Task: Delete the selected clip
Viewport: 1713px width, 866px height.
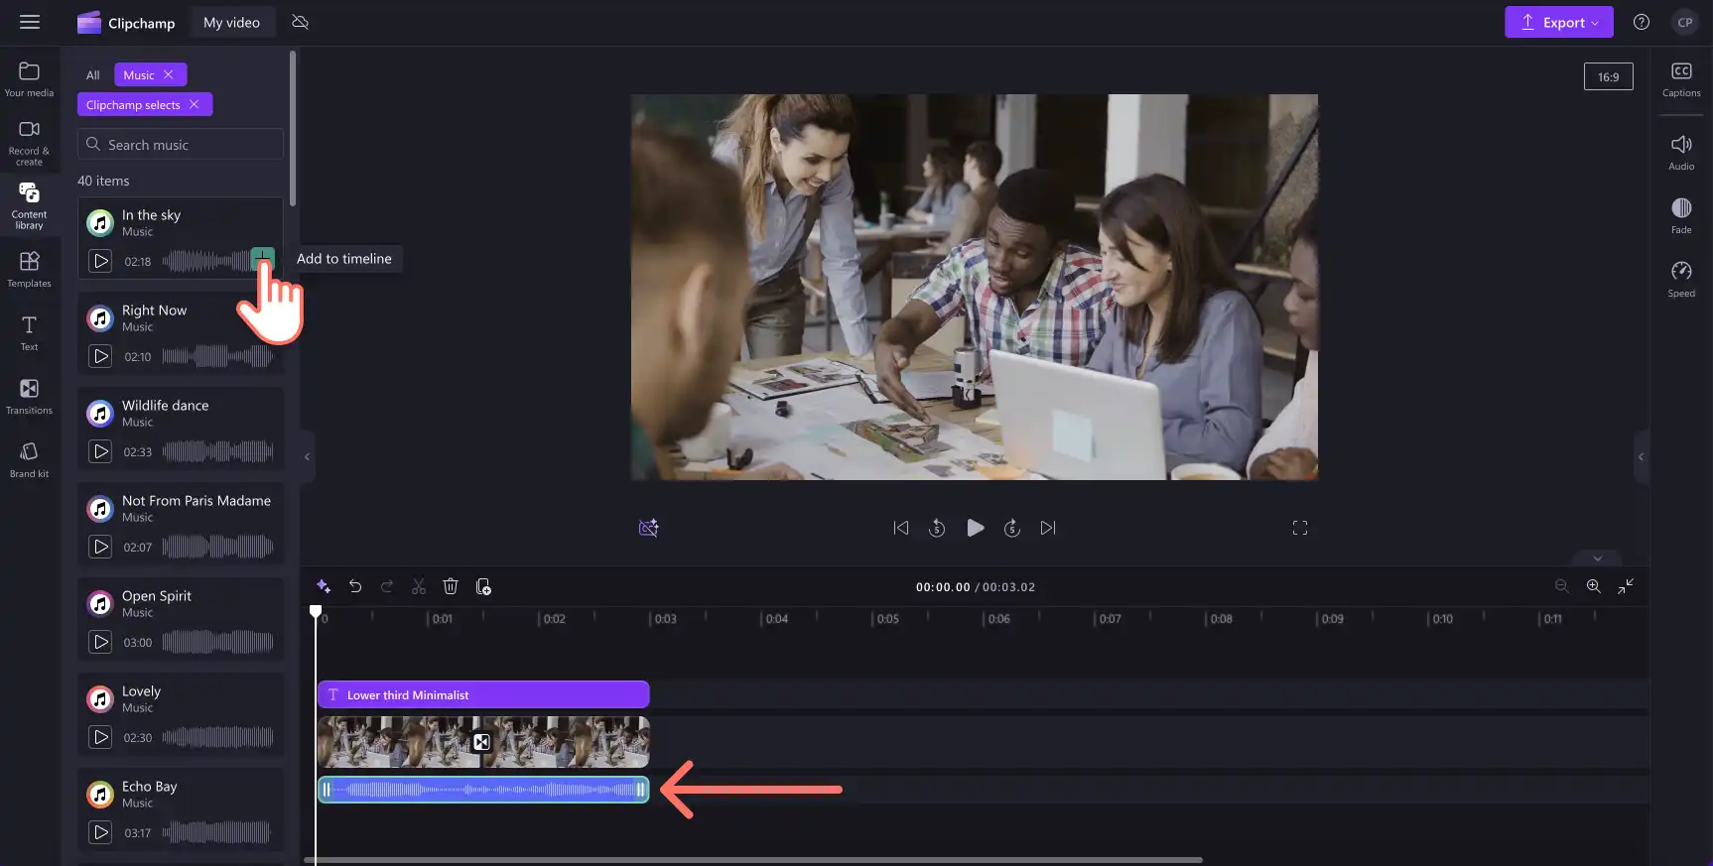Action: (x=451, y=586)
